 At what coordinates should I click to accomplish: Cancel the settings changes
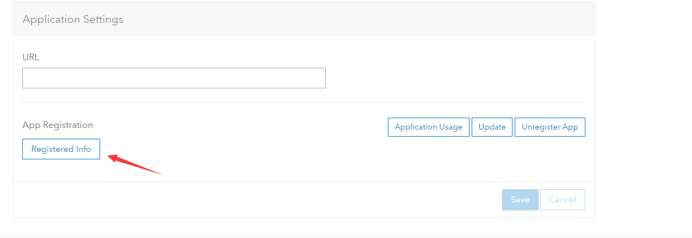[562, 200]
